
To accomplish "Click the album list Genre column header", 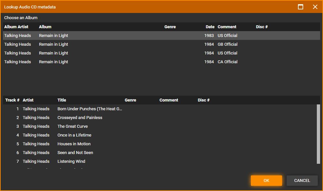I will (170, 27).
